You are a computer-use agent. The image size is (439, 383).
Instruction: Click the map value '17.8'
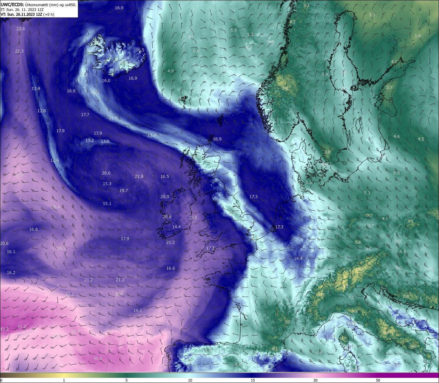pyautogui.click(x=60, y=131)
